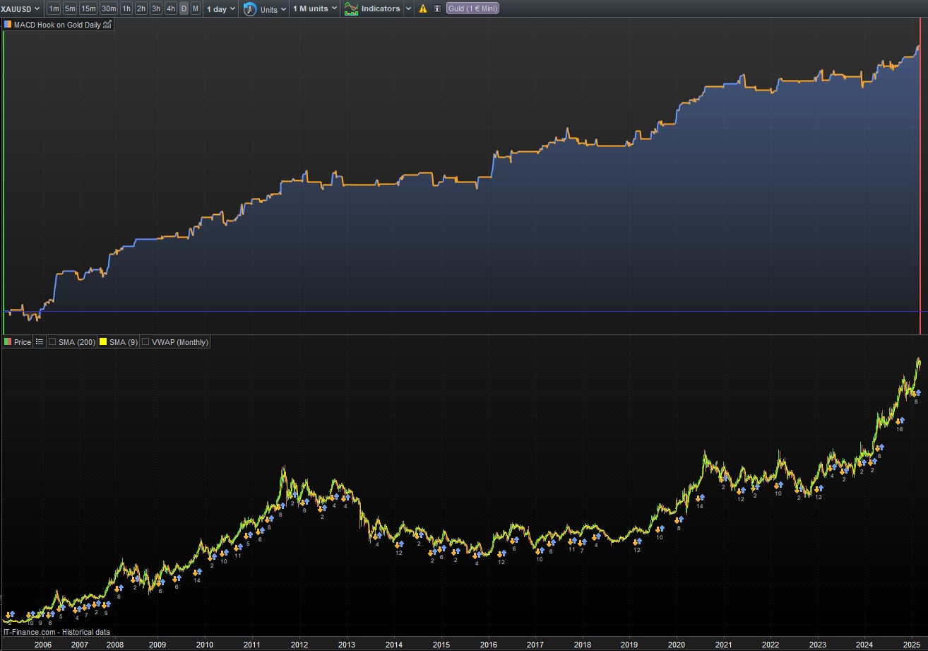Select the 15m timeframe
The width and height of the screenshot is (928, 651).
click(88, 8)
